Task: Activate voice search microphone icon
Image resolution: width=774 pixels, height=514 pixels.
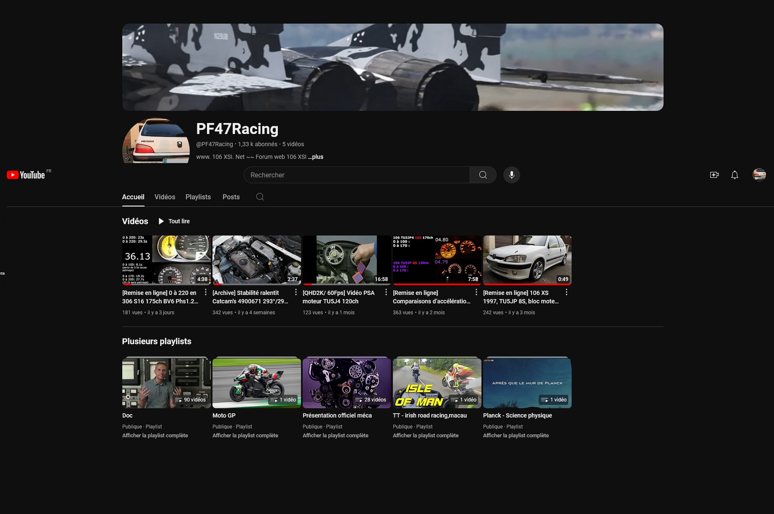Action: click(x=511, y=175)
